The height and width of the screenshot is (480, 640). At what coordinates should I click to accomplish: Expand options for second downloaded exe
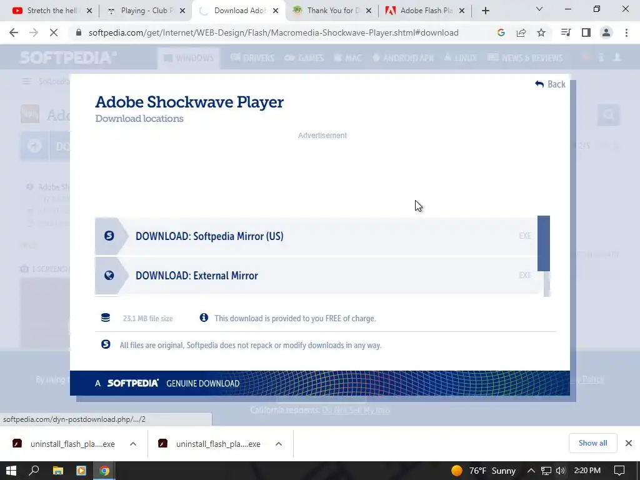pos(279,444)
